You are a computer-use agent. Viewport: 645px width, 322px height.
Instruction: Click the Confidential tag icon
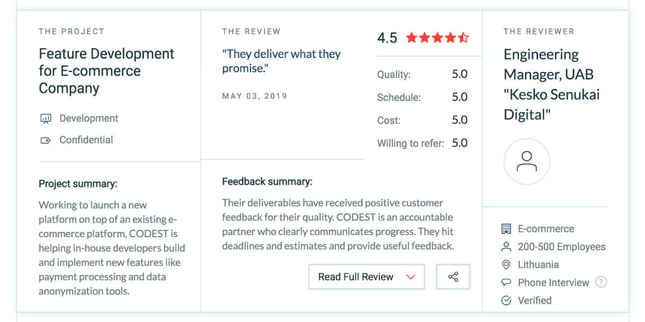click(x=46, y=140)
